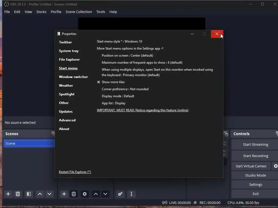The height and width of the screenshot is (208, 278).
Task: Open virtual camera settings gear icon
Action: pyautogui.click(x=276, y=166)
